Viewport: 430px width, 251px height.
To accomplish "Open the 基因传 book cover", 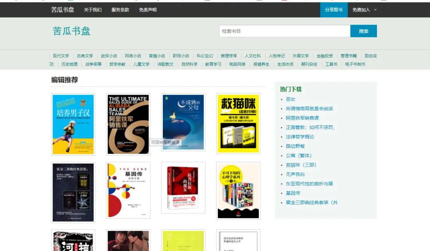I will [128, 191].
